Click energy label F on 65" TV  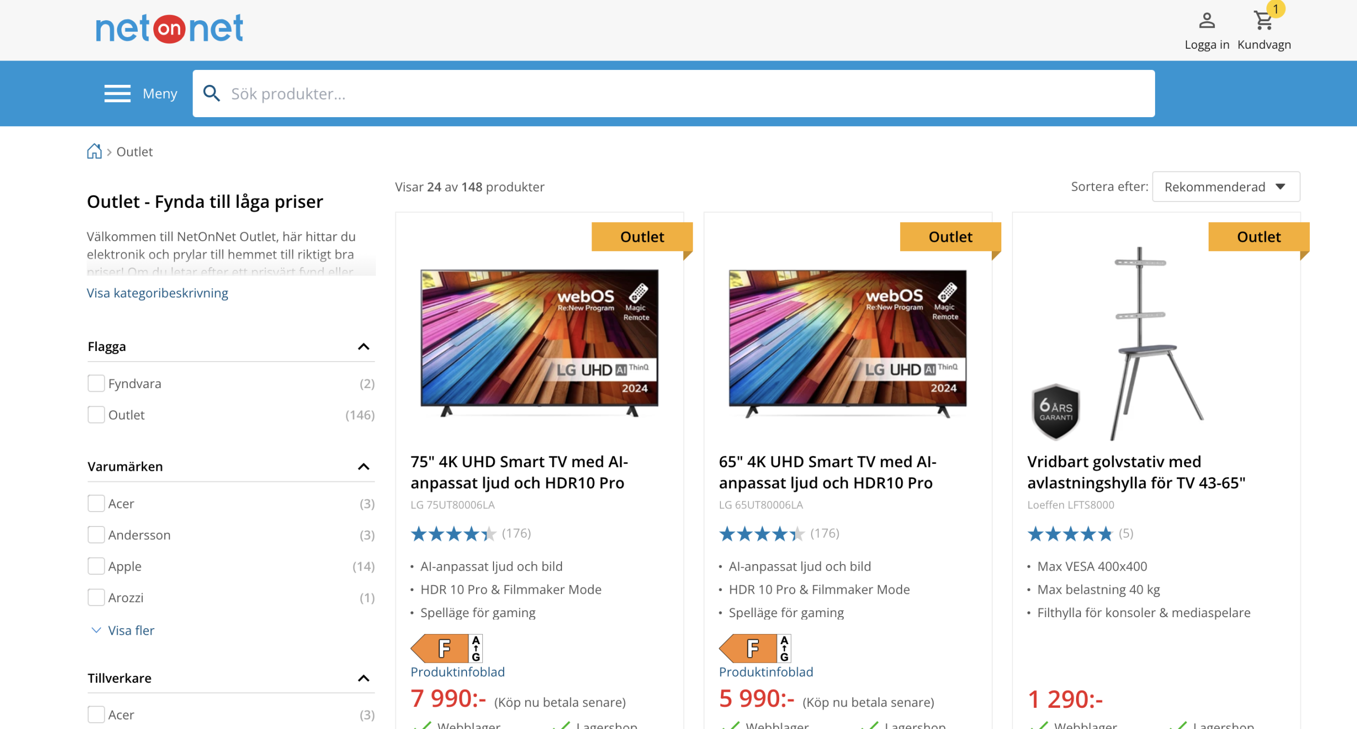755,648
